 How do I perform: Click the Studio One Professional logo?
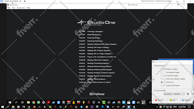pos(96,22)
